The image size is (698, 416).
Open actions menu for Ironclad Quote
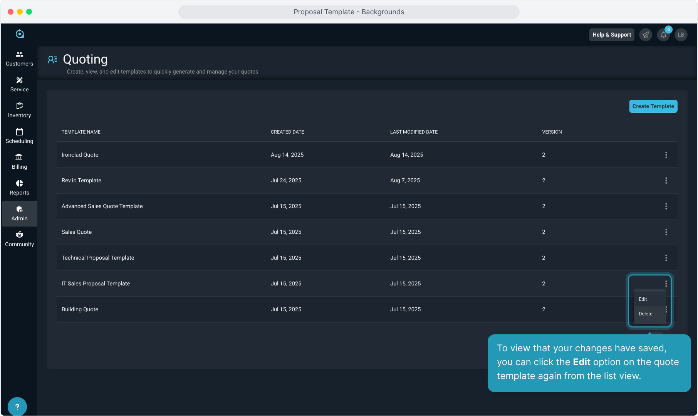pyautogui.click(x=666, y=155)
